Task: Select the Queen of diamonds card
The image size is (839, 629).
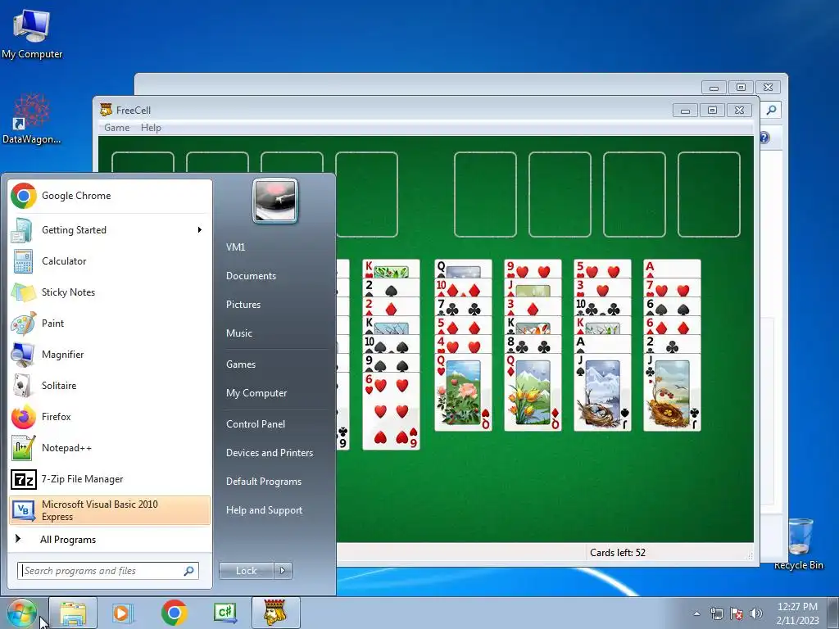Action: tap(533, 392)
